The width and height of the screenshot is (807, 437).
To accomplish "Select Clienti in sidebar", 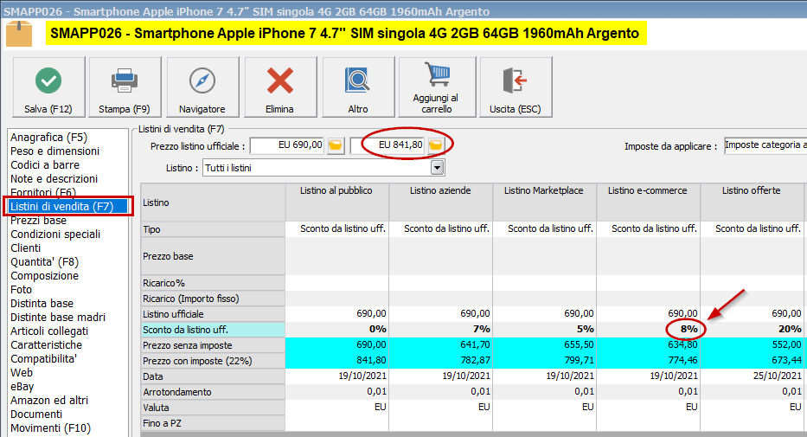I will click(26, 248).
